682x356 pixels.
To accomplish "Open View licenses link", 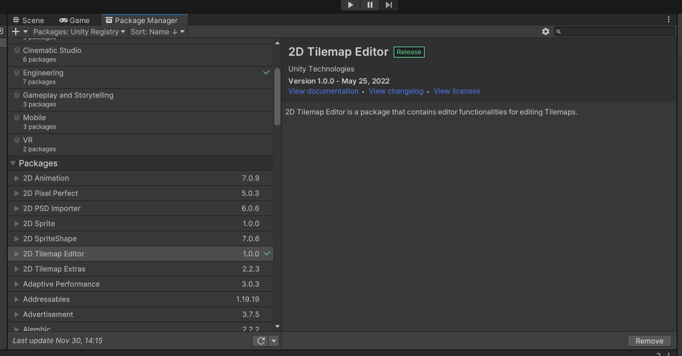I will click(457, 91).
